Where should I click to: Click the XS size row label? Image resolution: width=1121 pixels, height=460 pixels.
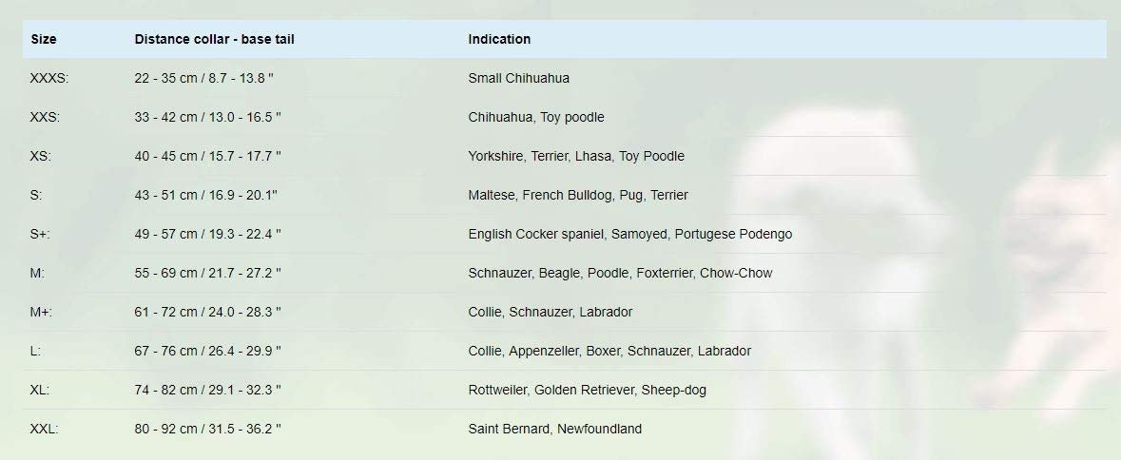point(41,156)
